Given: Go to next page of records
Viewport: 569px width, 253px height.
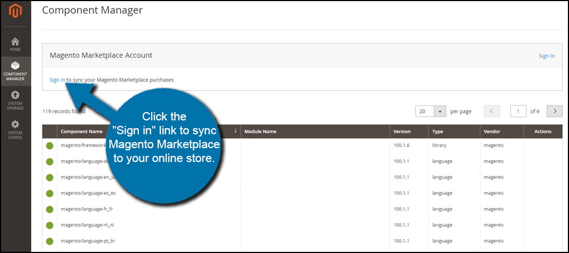Looking at the screenshot, I should (x=555, y=112).
